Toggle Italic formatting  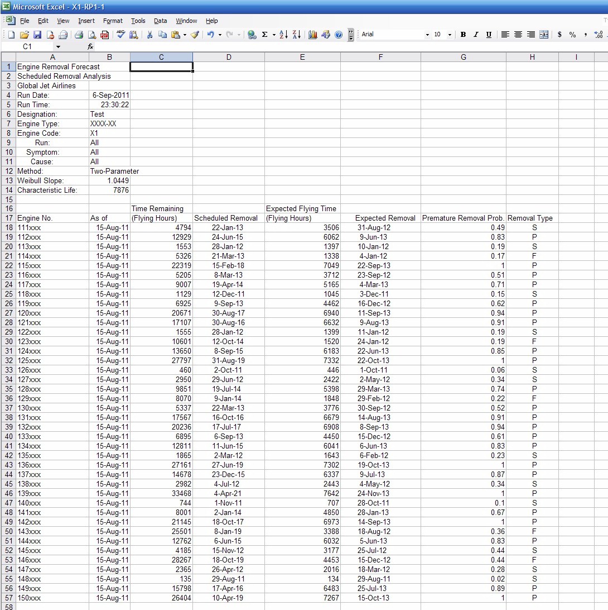pyautogui.click(x=476, y=35)
